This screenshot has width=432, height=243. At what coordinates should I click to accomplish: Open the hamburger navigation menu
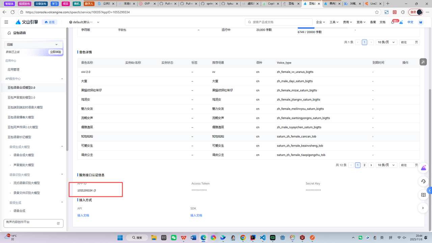6,22
